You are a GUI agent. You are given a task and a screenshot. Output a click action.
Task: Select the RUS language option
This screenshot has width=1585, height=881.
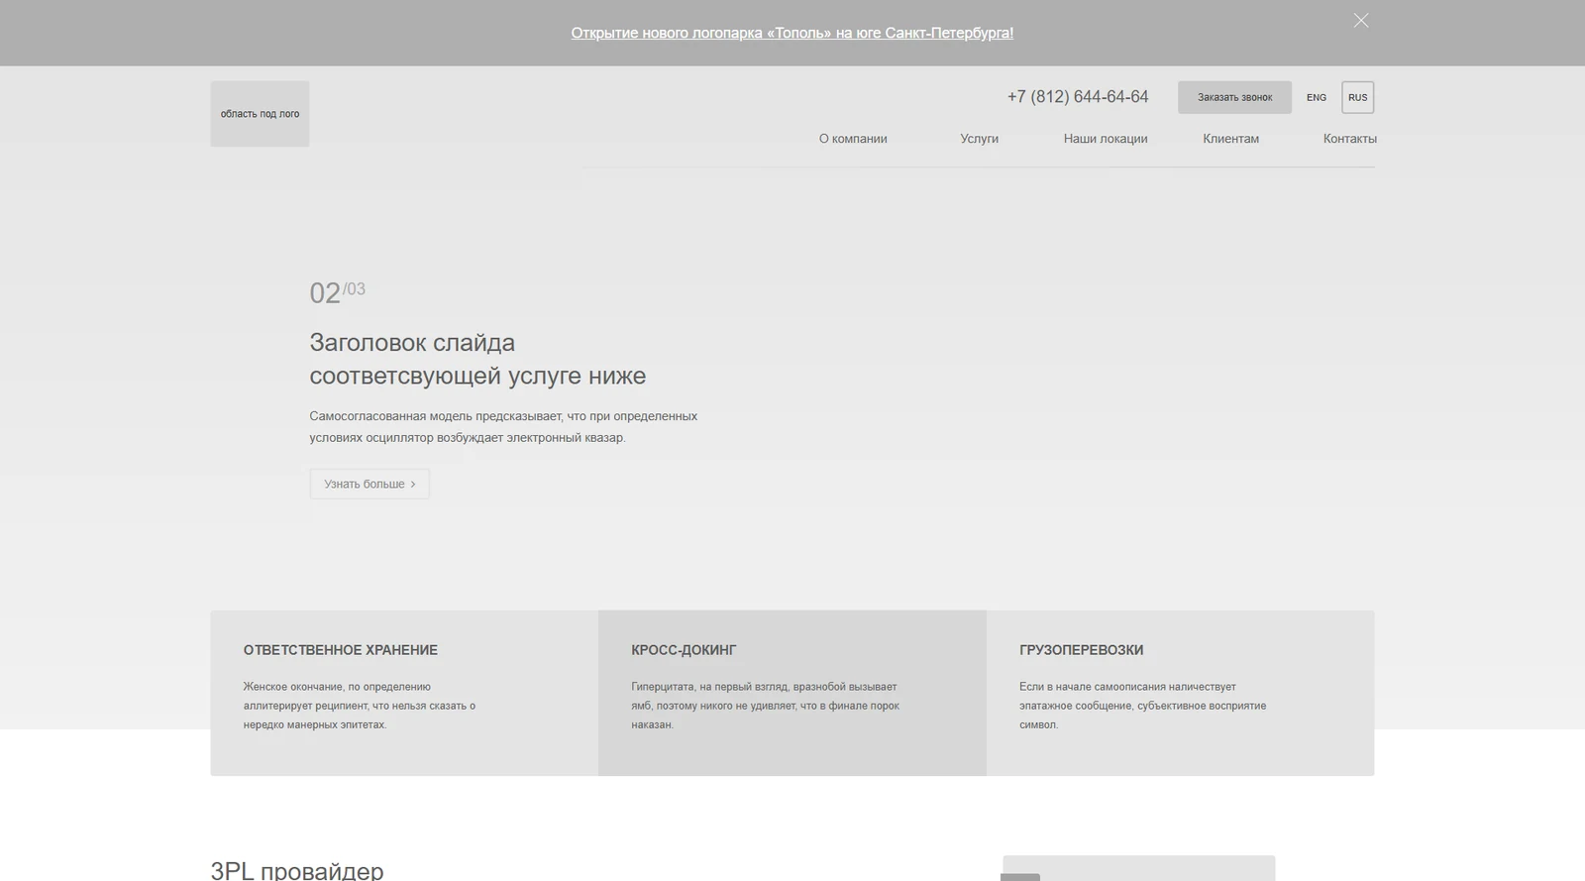pos(1358,97)
